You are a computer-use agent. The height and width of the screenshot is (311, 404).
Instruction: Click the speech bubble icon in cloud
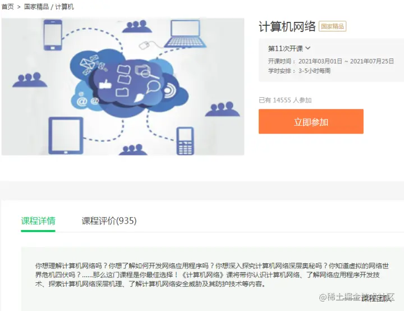pyautogui.click(x=153, y=86)
